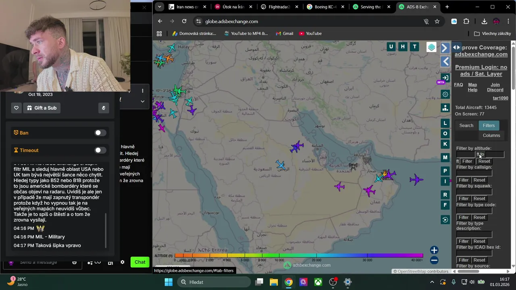Open the leaderboard podium icon
This screenshot has height=290, width=516.
pos(445,108)
